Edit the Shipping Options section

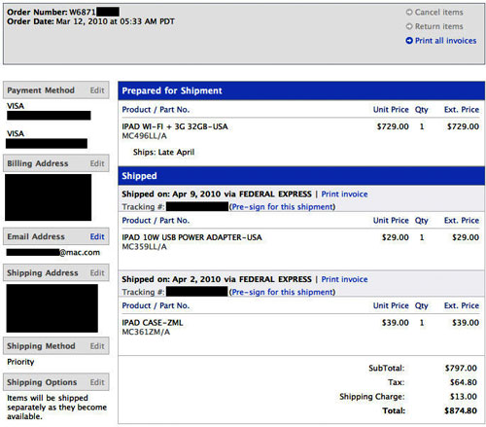97,382
